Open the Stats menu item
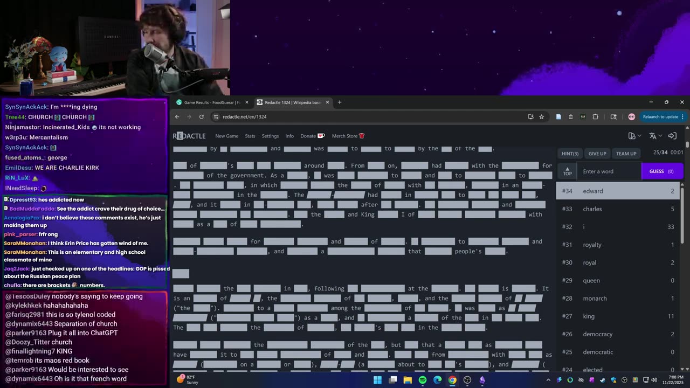690x388 pixels. point(250,136)
